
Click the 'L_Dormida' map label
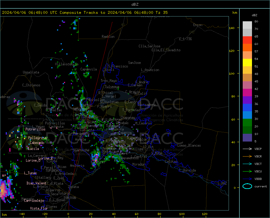187,170
